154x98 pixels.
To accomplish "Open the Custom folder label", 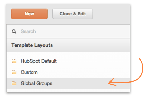I will (x=29, y=72).
